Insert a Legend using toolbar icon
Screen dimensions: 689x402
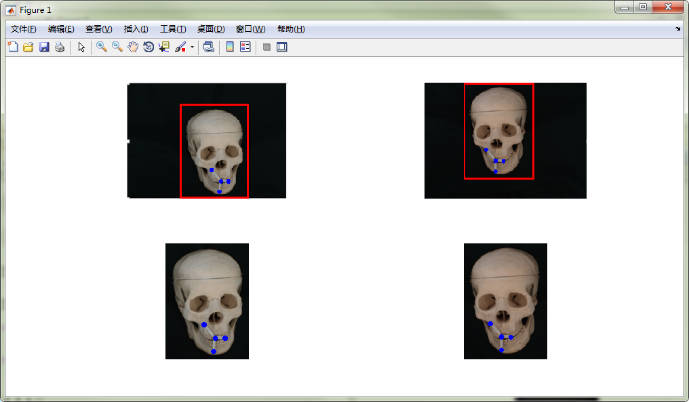point(245,47)
